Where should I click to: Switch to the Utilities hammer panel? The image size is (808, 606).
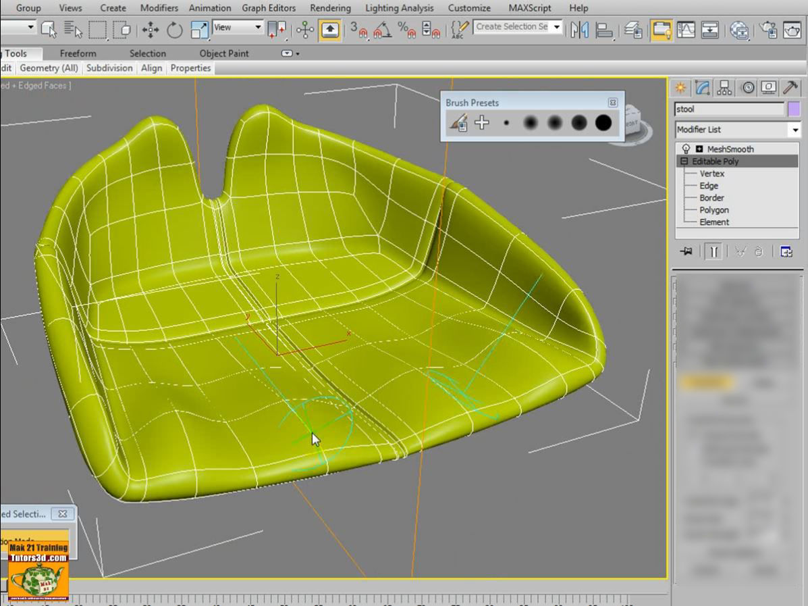click(789, 88)
